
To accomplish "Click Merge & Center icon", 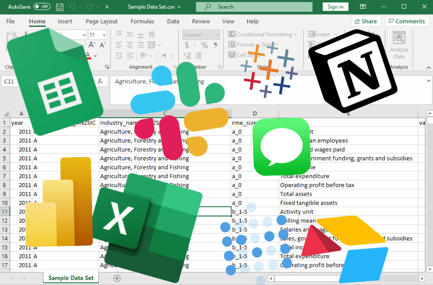I will click(x=151, y=45).
